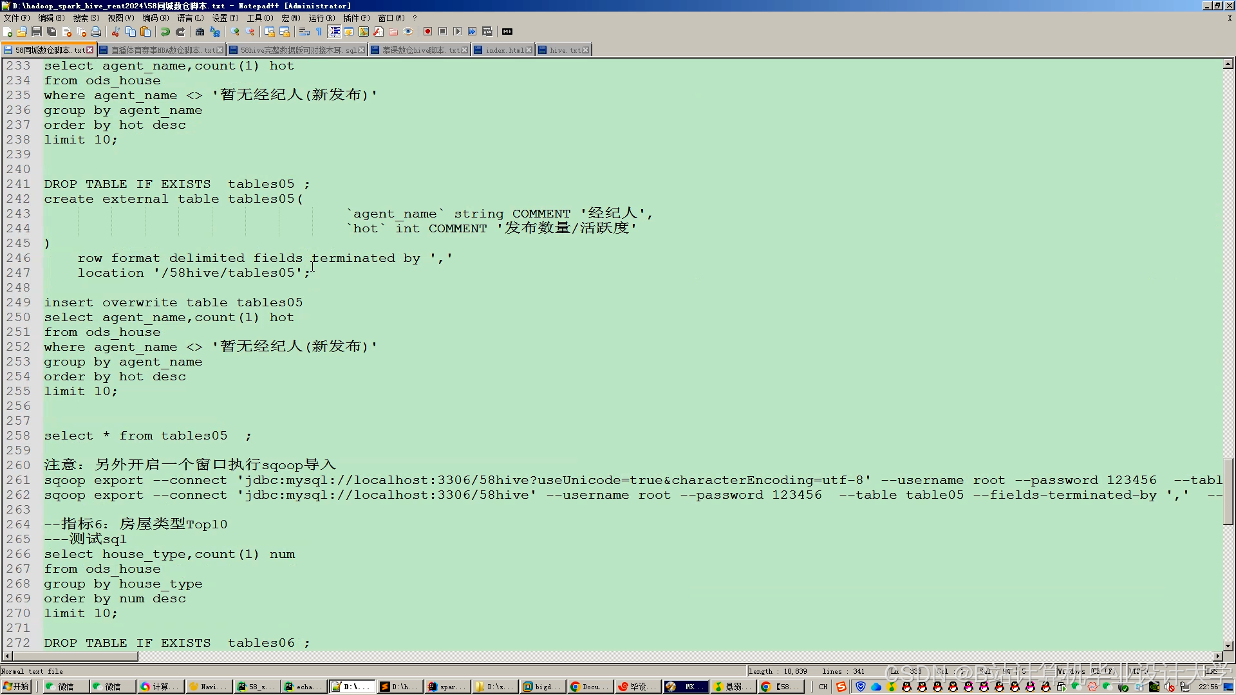Screen dimensions: 1236x695
Task: Toggle word wrap toolbar button
Action: 304,32
